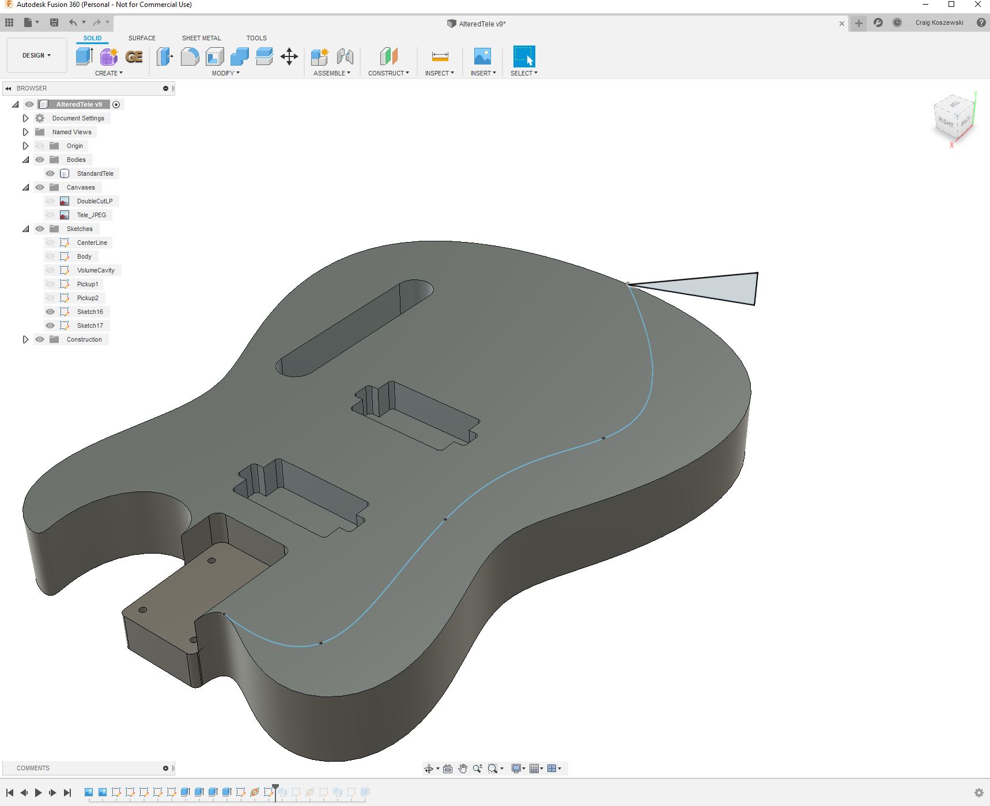Select the Fillet tool
The height and width of the screenshot is (806, 990).
(190, 56)
